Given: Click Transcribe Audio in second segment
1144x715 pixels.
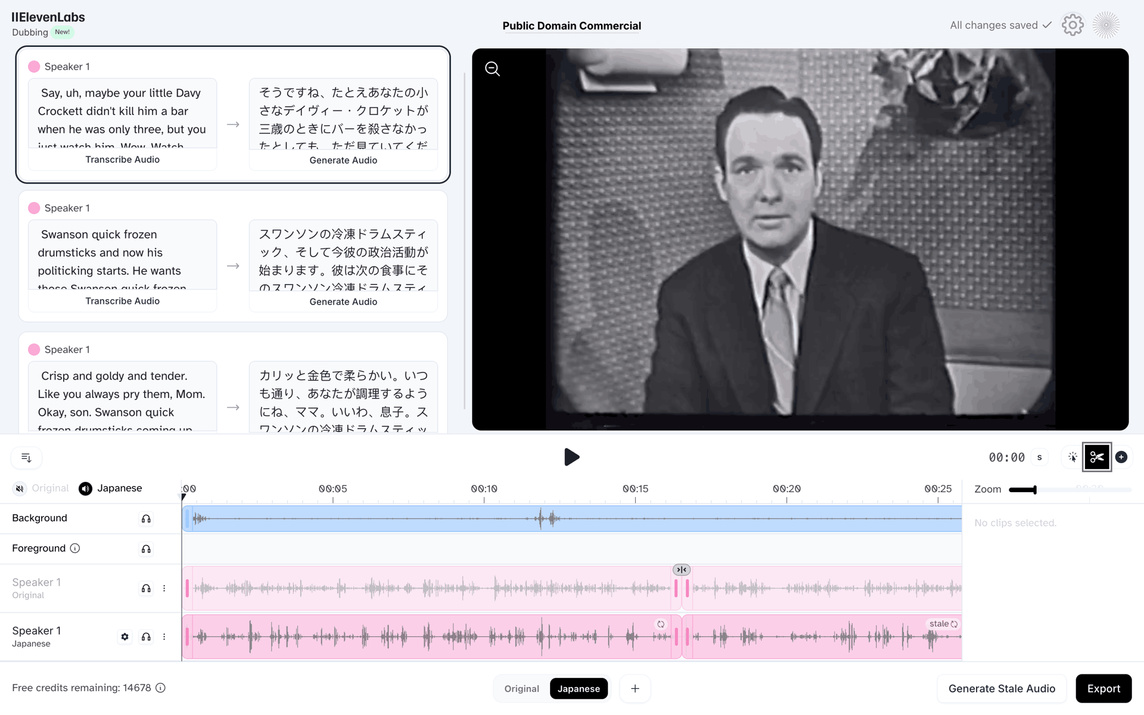Looking at the screenshot, I should 122,301.
